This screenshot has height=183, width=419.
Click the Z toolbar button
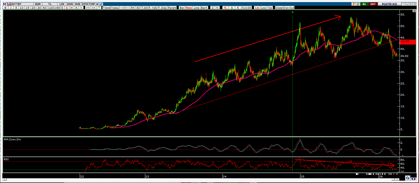pos(213,8)
